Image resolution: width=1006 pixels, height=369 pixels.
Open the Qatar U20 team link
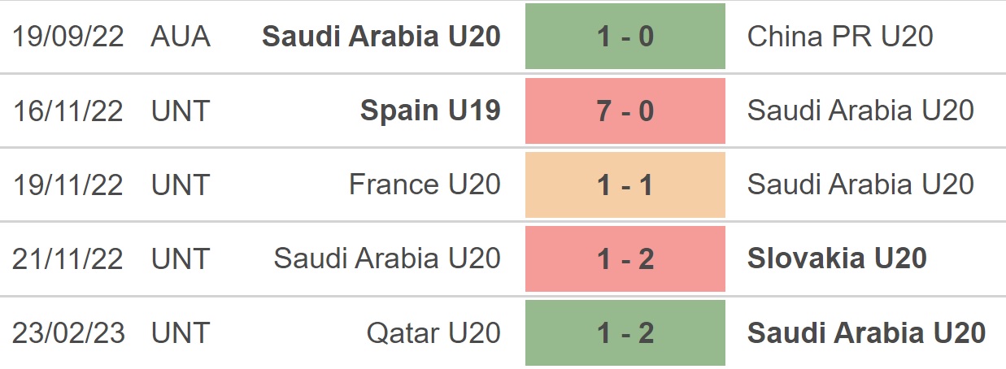pyautogui.click(x=433, y=332)
